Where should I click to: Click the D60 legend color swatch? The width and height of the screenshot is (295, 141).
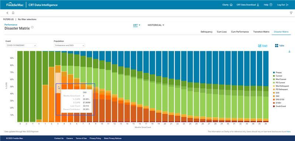click(274, 96)
